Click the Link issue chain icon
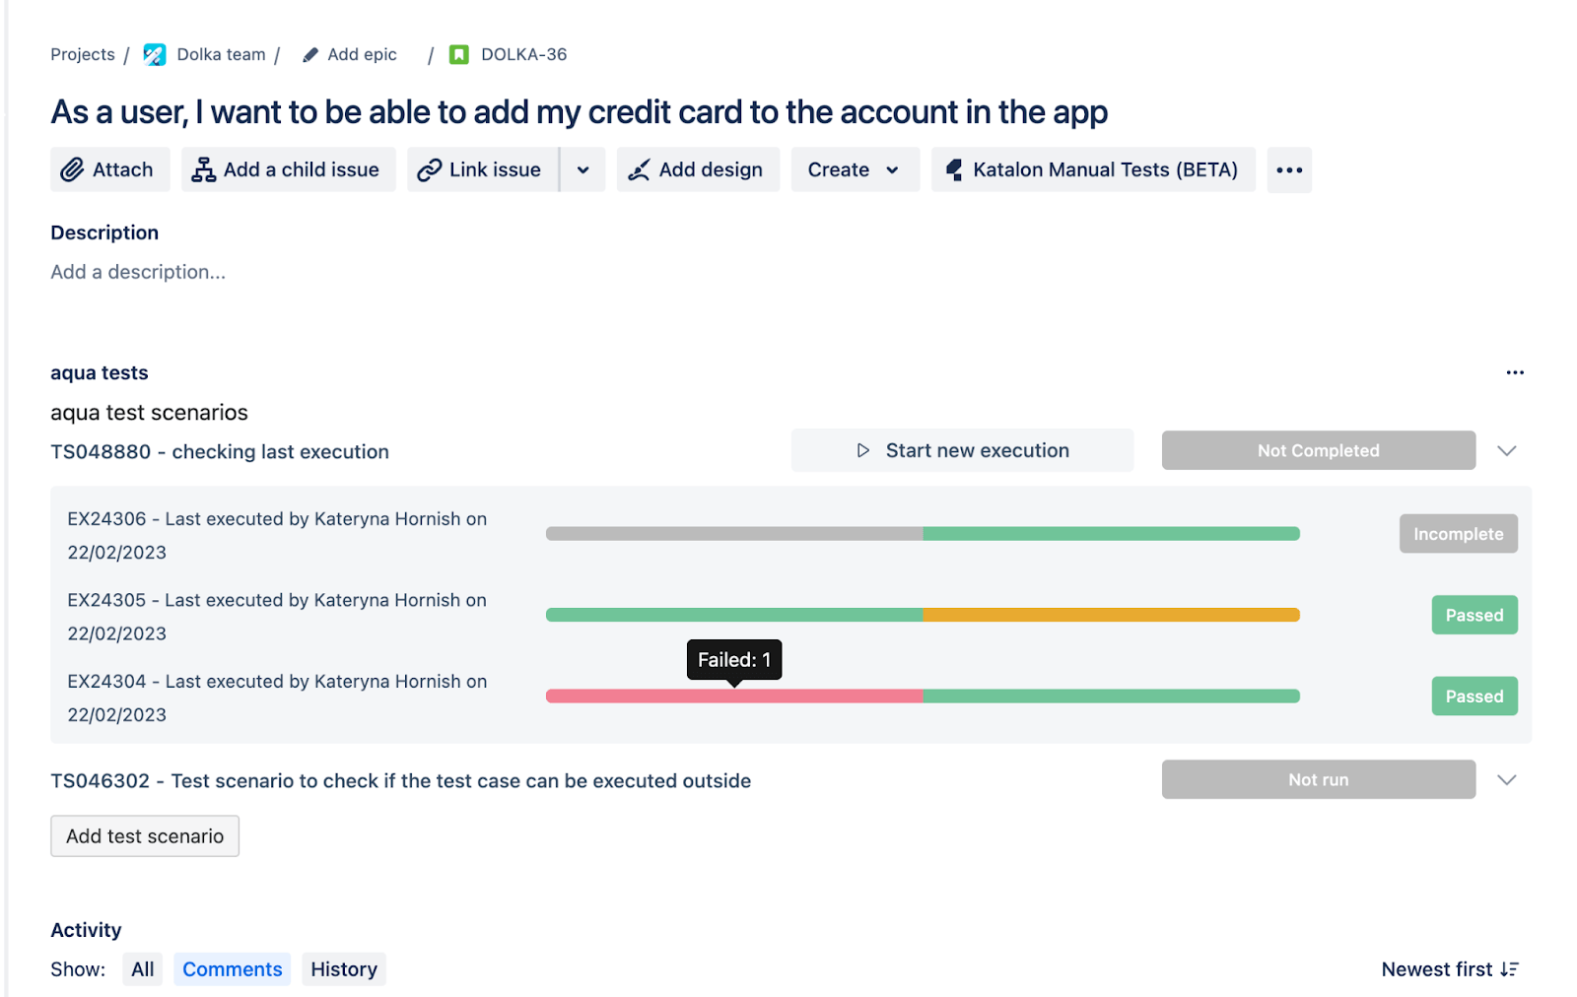Screen dimensions: 1577x997 pos(429,170)
